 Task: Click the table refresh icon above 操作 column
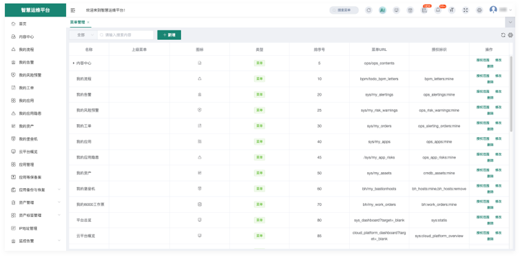(x=503, y=35)
